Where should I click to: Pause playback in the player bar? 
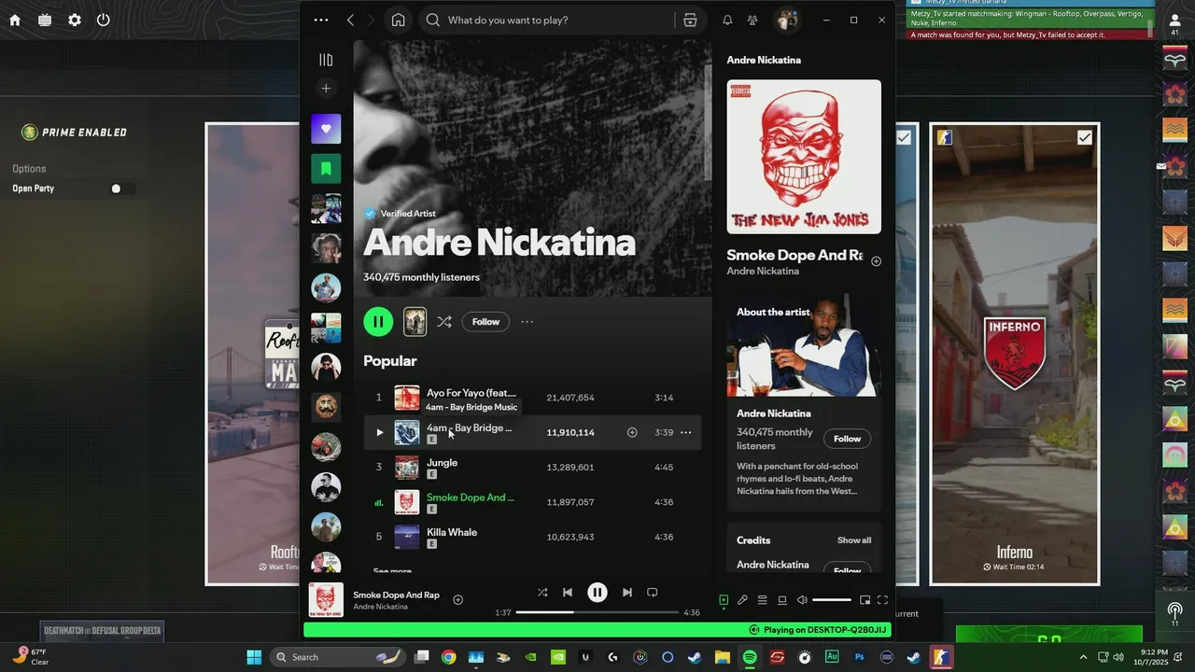coord(597,593)
